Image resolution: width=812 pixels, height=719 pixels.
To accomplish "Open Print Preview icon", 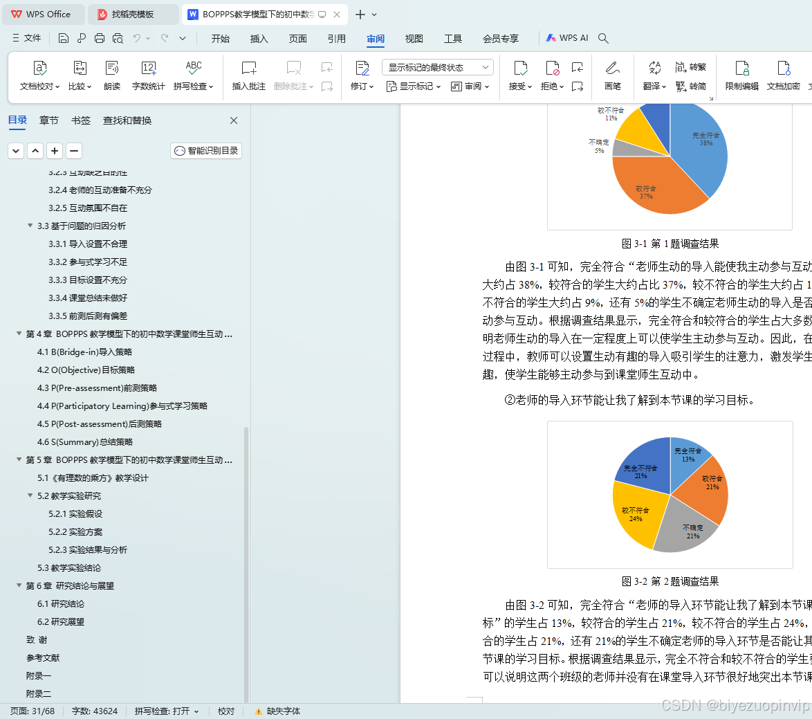I will pos(118,38).
